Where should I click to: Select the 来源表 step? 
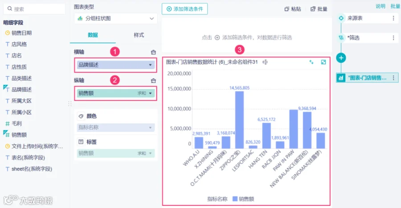click(x=367, y=18)
